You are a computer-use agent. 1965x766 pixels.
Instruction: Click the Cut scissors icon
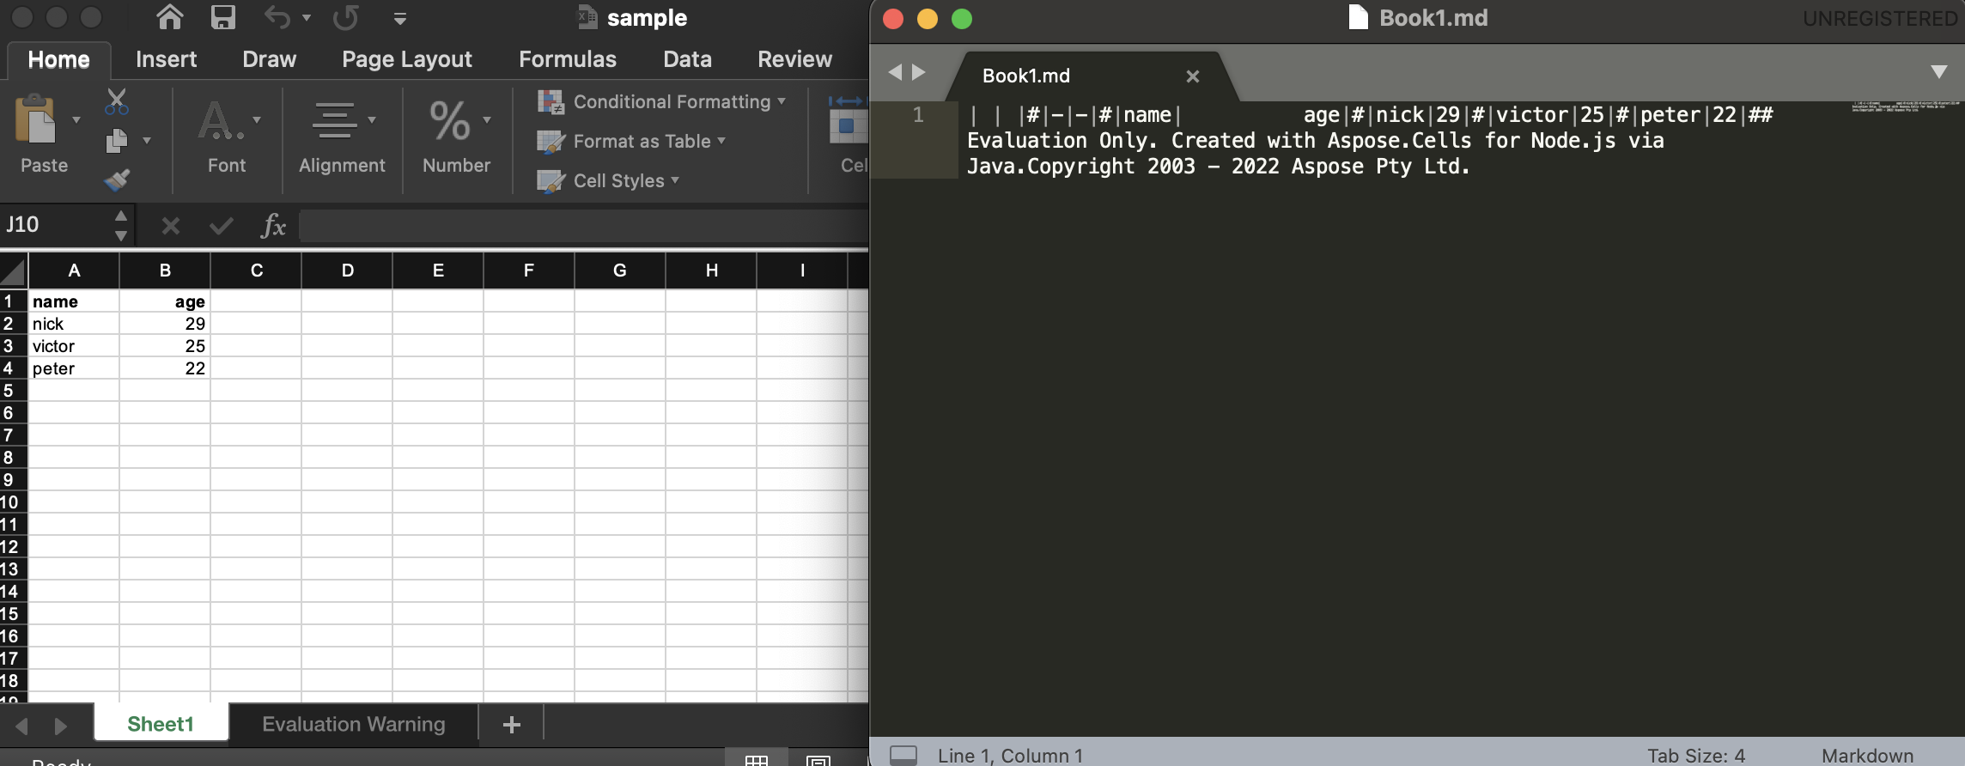click(x=117, y=101)
